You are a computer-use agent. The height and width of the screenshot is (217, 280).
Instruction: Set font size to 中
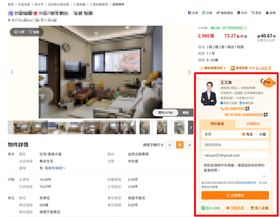tap(180, 145)
